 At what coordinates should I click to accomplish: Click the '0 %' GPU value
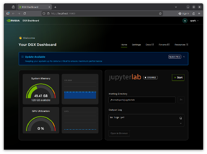point(41,128)
